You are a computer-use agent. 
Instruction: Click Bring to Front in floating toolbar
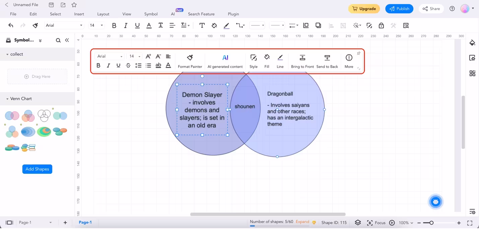pyautogui.click(x=302, y=62)
